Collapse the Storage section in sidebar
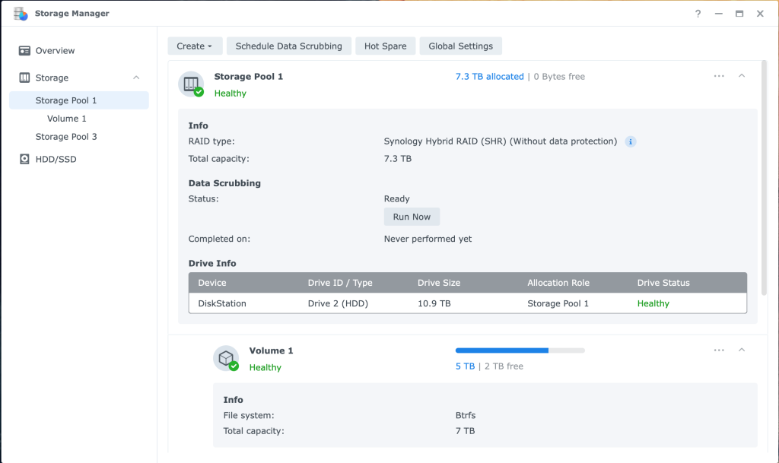 [x=136, y=78]
